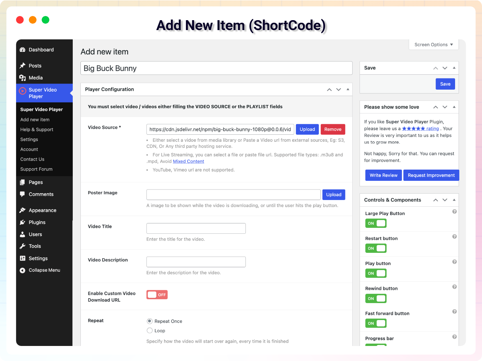Click the Tools wrench icon
Viewport: 482px width, 361px height.
pos(22,246)
